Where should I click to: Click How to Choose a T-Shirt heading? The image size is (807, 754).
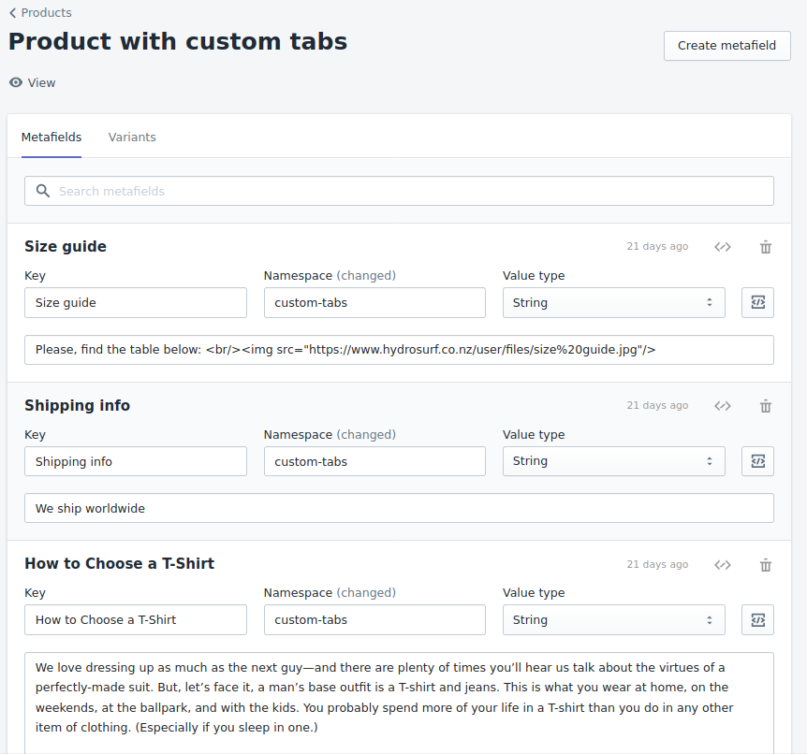tap(120, 564)
